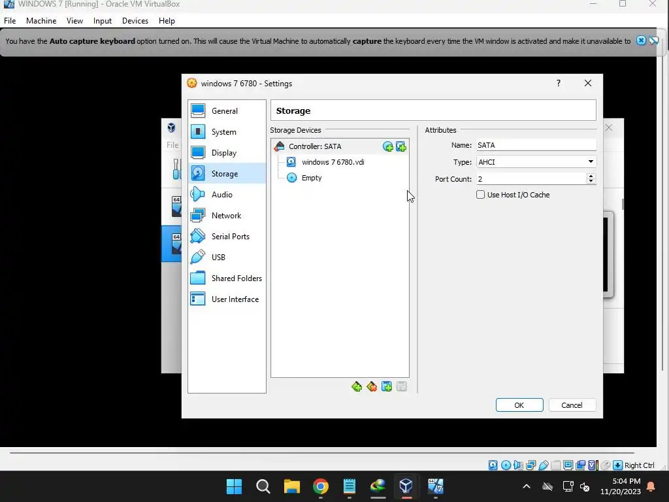Open the taskbar clock and date
The height and width of the screenshot is (502, 669).
point(621,486)
